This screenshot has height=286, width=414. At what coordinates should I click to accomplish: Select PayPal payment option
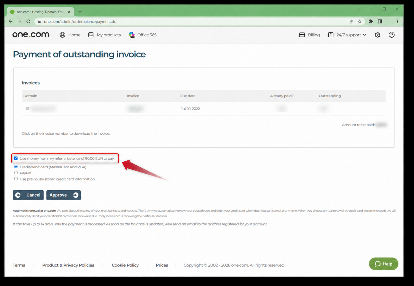click(16, 173)
